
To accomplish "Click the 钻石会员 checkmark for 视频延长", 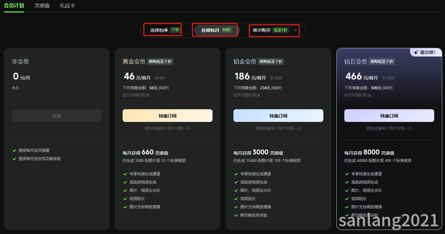I will pyautogui.click(x=347, y=199).
